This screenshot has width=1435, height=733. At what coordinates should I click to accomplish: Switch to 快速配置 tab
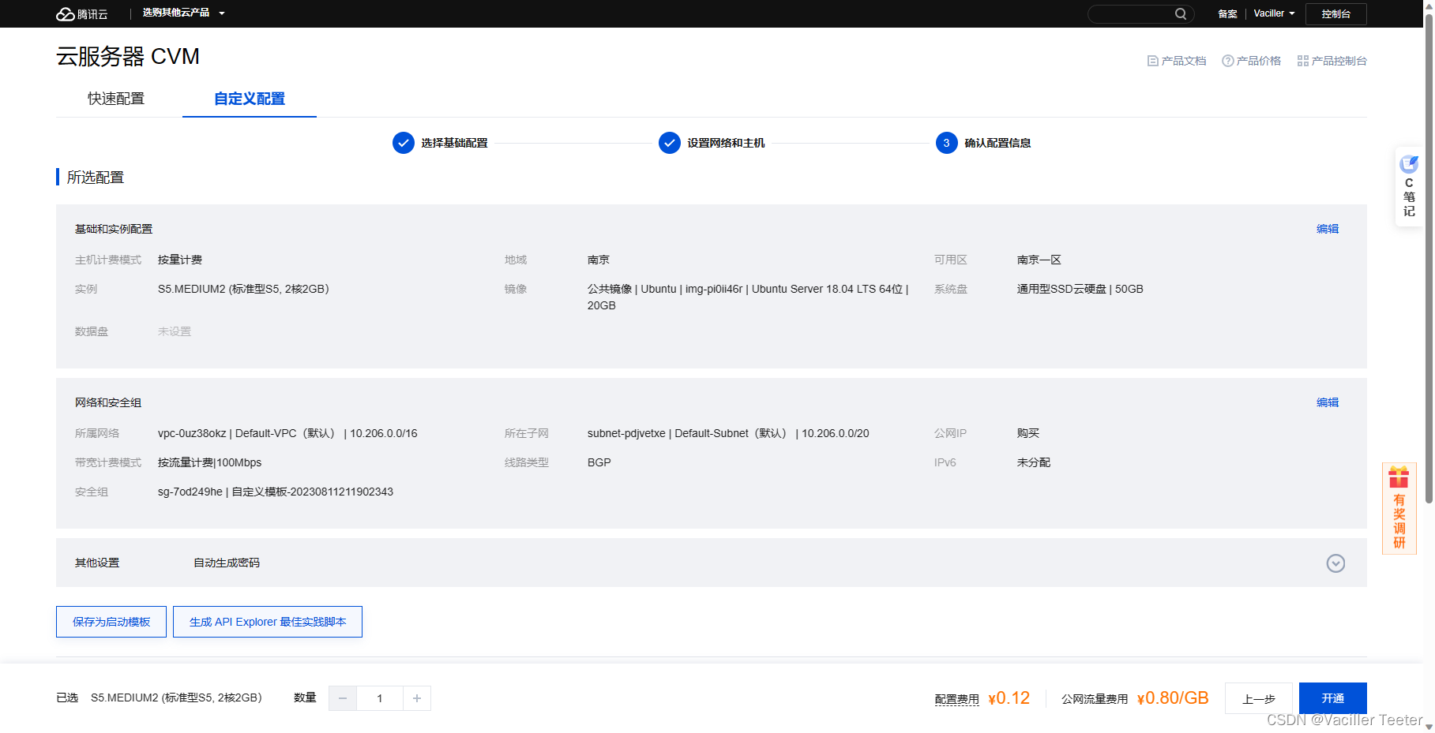tap(116, 99)
